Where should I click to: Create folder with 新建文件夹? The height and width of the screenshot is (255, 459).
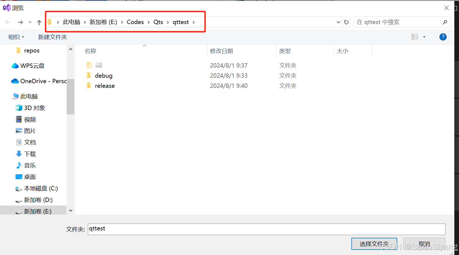[x=52, y=37]
